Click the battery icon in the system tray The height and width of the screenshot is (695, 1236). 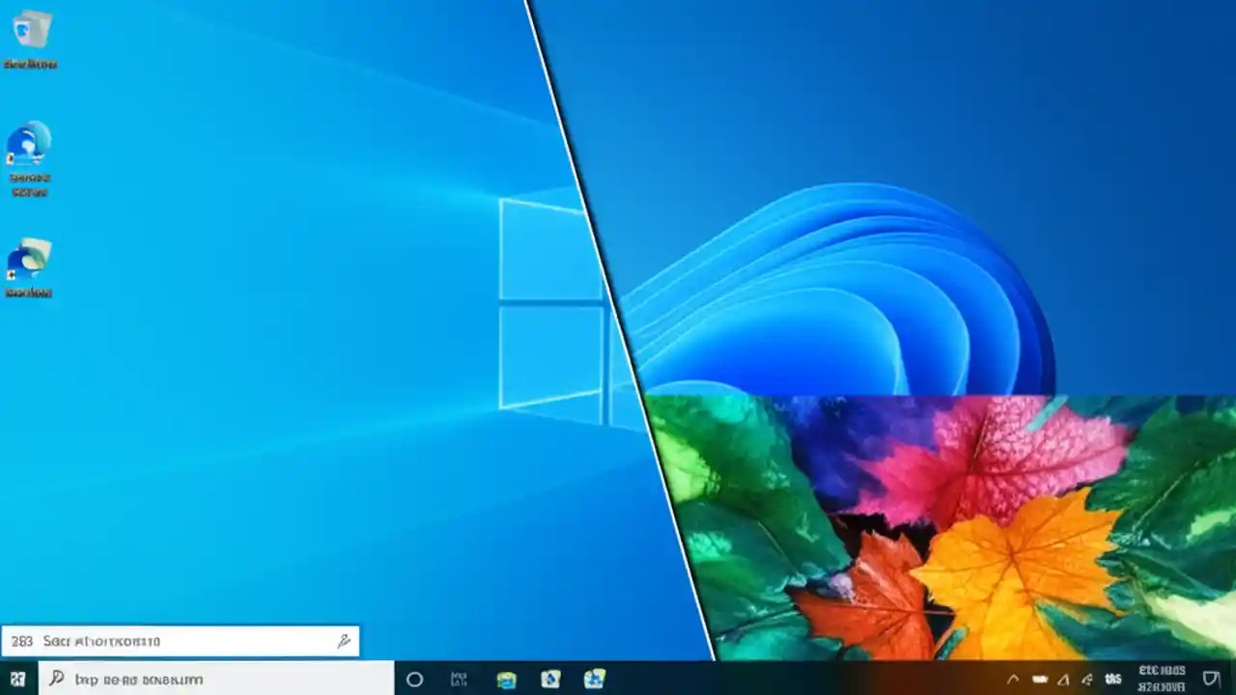[1041, 679]
